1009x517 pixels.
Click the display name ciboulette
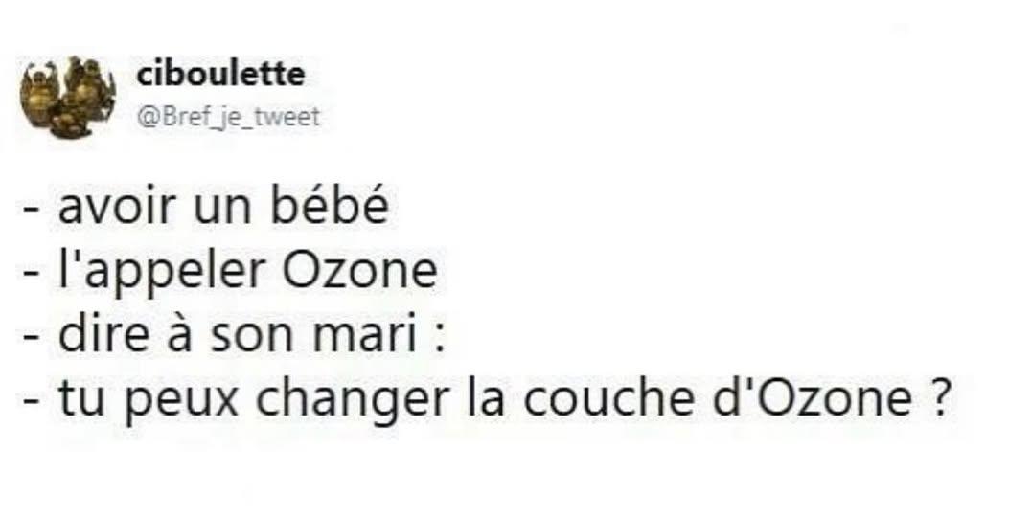pyautogui.click(x=220, y=75)
